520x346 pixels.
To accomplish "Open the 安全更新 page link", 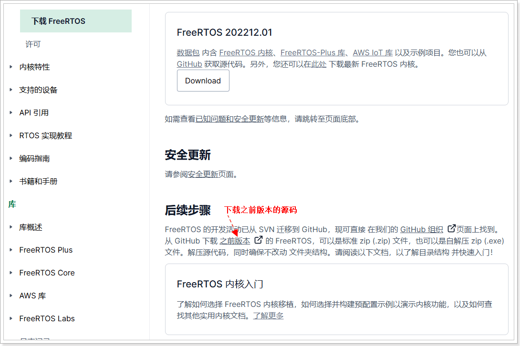I will (203, 174).
